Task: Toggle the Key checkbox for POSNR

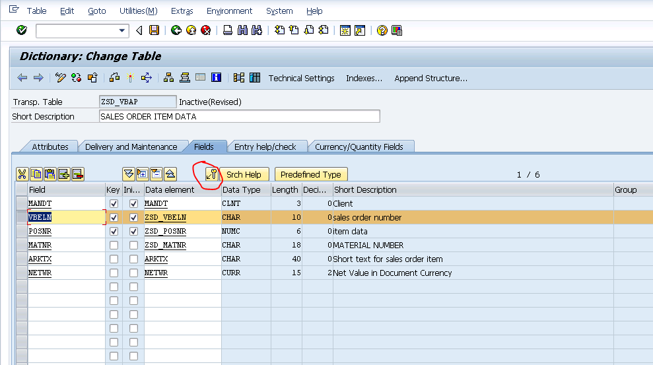Action: pyautogui.click(x=114, y=231)
